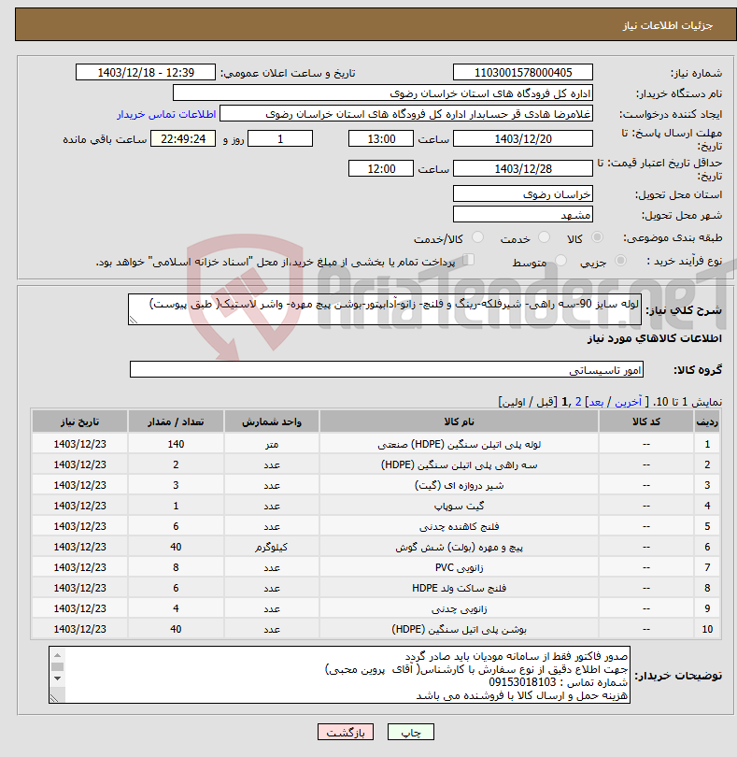Select the جزیی purchase type radio

pyautogui.click(x=620, y=261)
